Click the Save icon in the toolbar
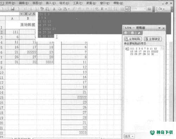 click(13, 9)
